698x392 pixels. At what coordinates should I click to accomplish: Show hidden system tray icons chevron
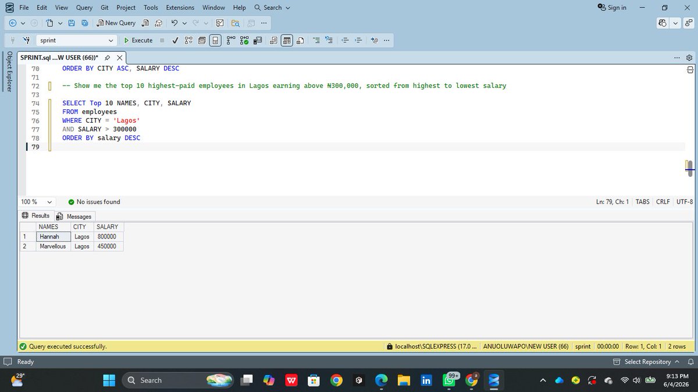pyautogui.click(x=543, y=380)
